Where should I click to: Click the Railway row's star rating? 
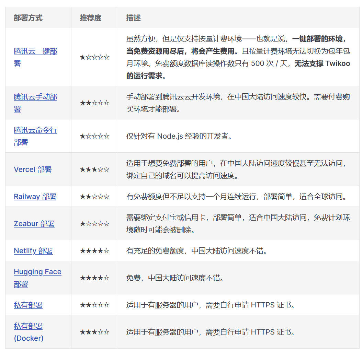(94, 197)
